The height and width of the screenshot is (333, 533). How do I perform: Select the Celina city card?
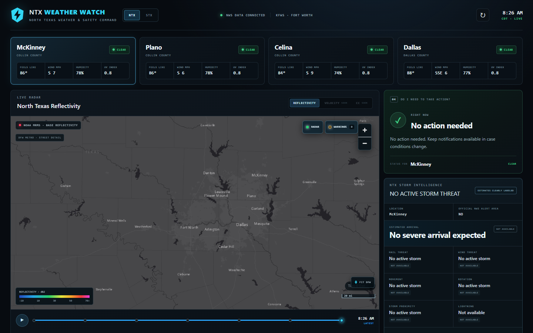pos(331,61)
